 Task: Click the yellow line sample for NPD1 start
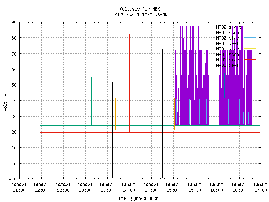tap(250, 49)
